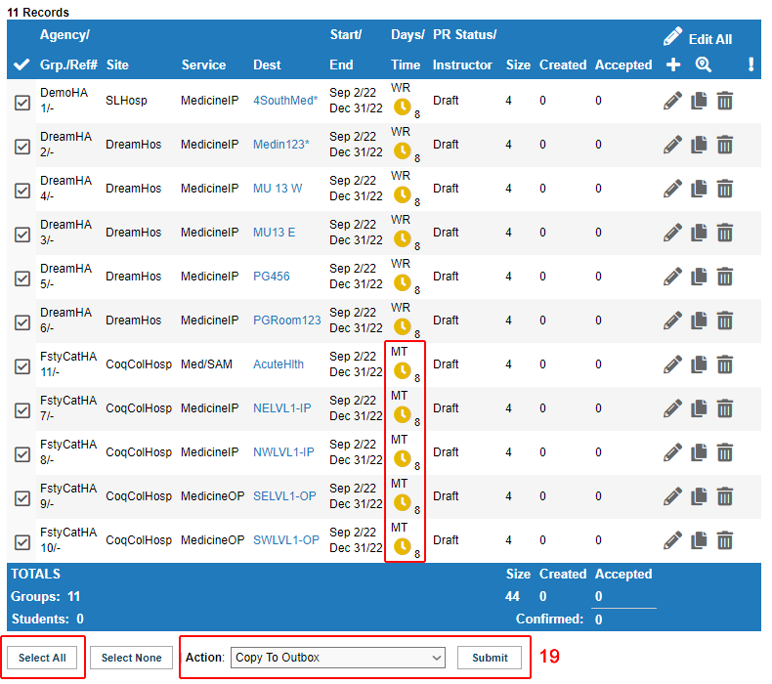Open the Action dropdown Copy To Outbox

[x=338, y=658]
